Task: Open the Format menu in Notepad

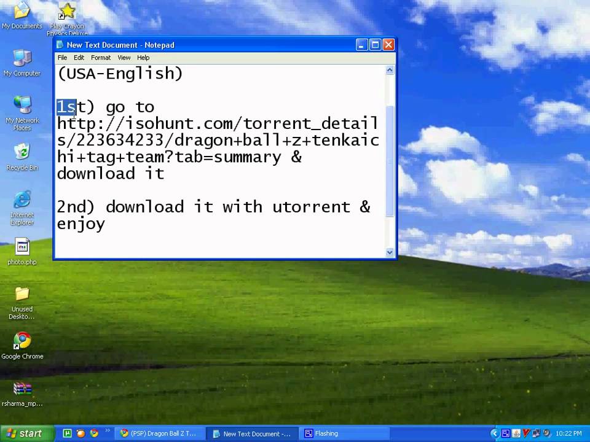Action: (x=101, y=58)
